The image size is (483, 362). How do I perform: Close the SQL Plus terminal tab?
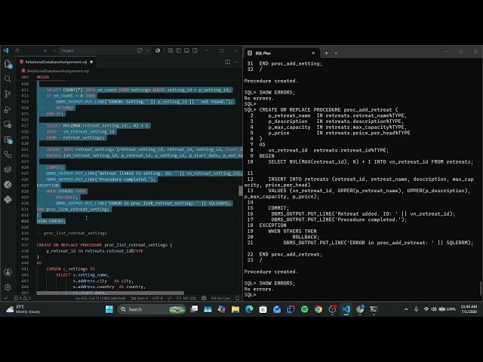(x=313, y=53)
